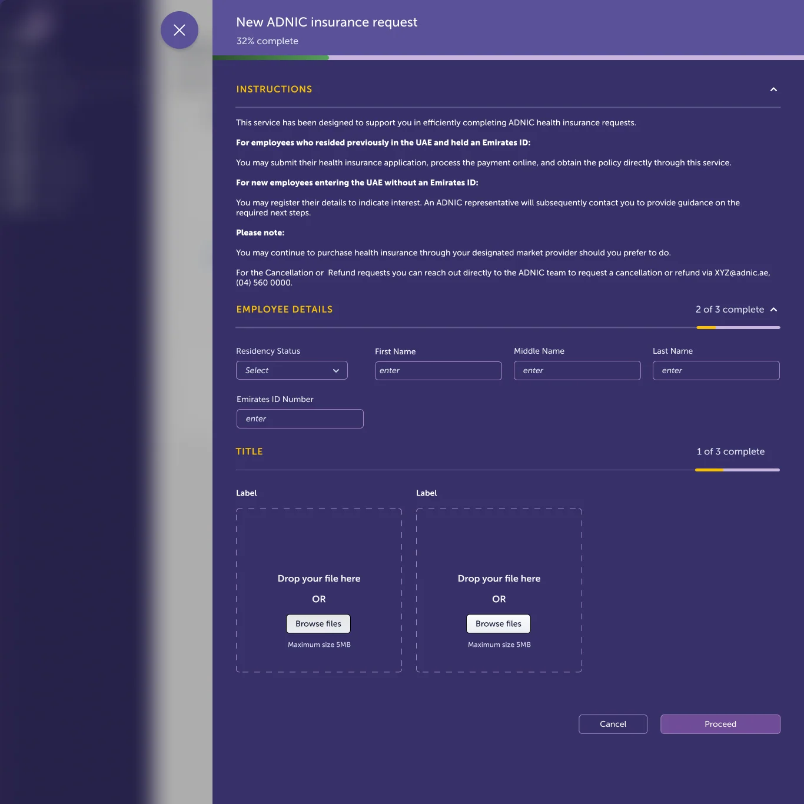Click the 'Emirates ID Number' field label
This screenshot has height=804, width=804.
[x=275, y=400]
